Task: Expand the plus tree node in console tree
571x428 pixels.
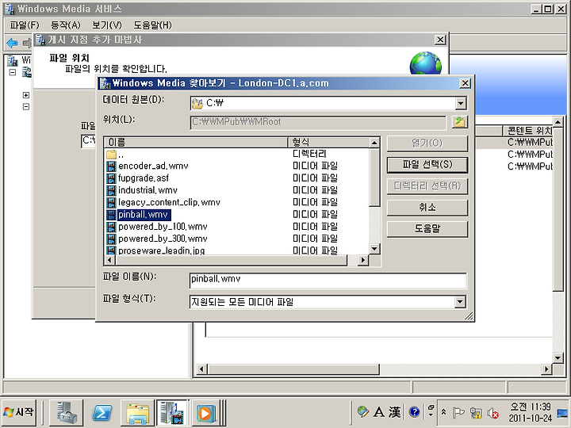Action: 26,95
